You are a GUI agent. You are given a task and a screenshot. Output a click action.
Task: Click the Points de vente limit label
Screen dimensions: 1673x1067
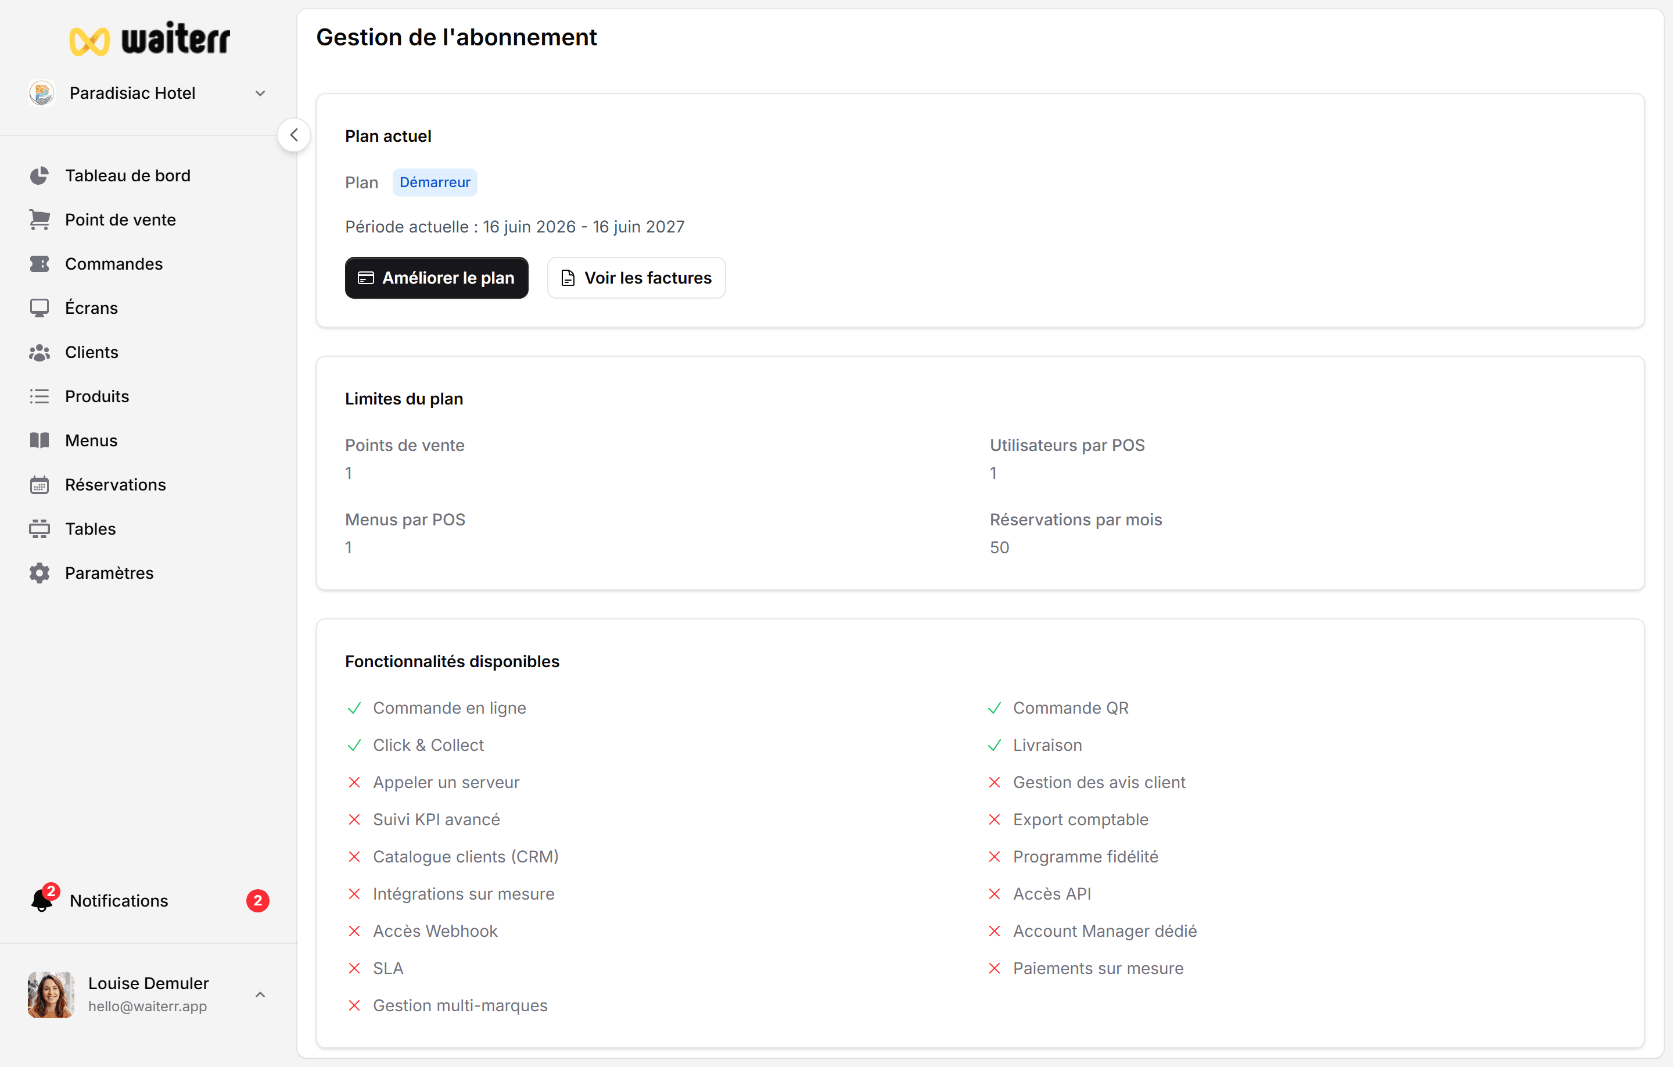tap(405, 445)
